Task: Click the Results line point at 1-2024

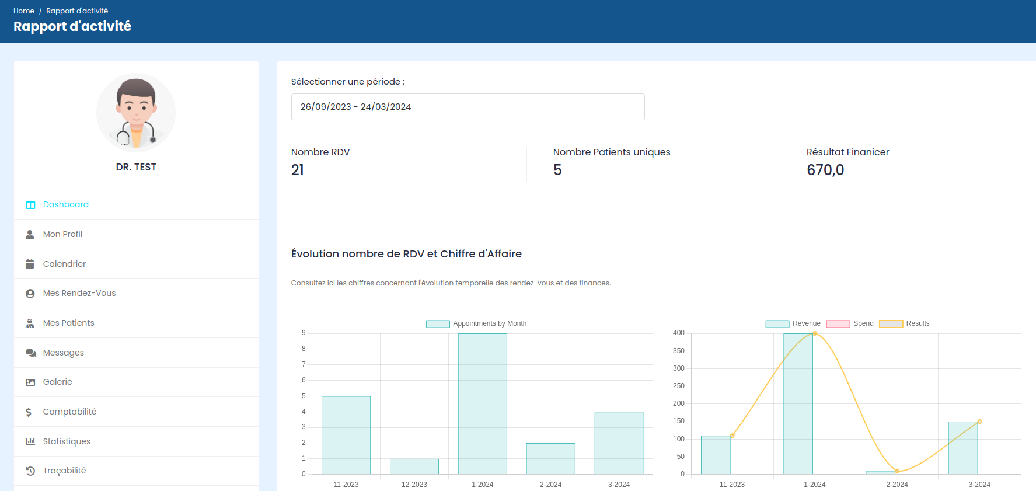Action: [815, 333]
